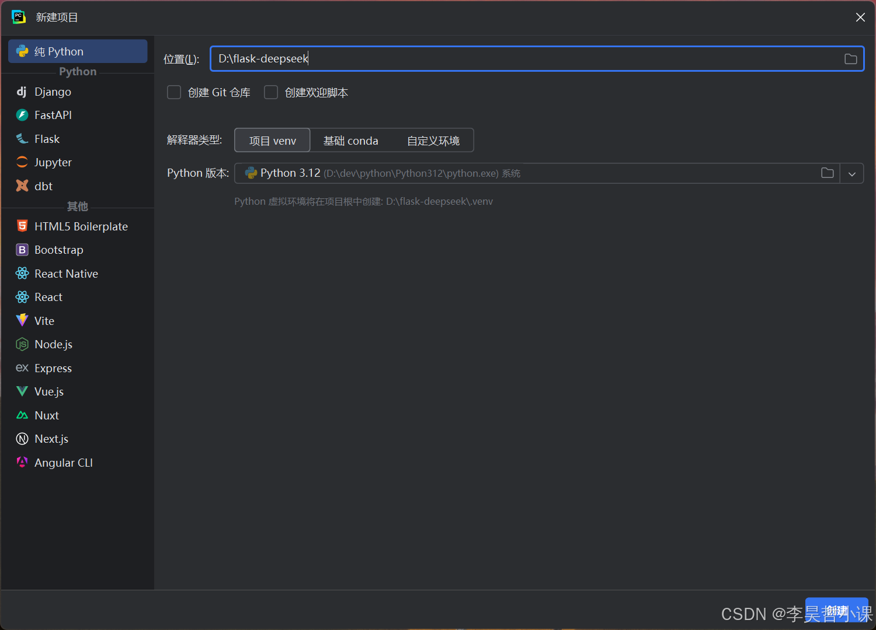This screenshot has height=630, width=876.
Task: Select Express label in list
Action: 53,368
